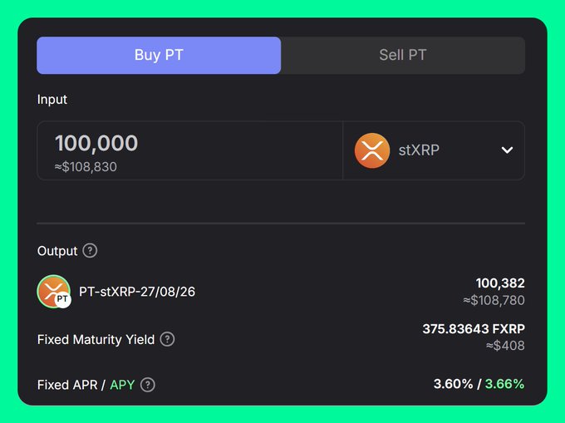Click the Fixed Maturity Yield label

96,339
